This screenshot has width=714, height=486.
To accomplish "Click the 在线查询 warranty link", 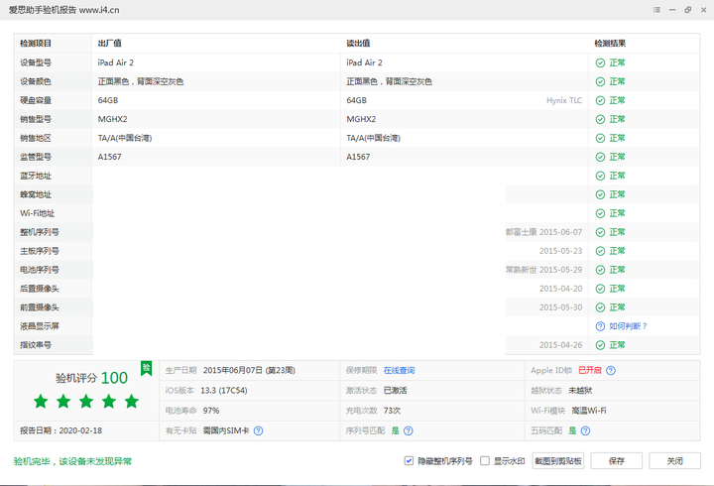I will tap(399, 370).
